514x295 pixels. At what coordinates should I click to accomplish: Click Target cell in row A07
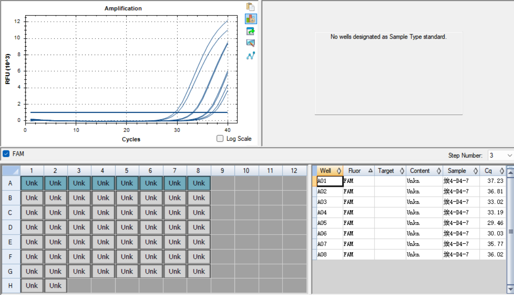(390, 244)
